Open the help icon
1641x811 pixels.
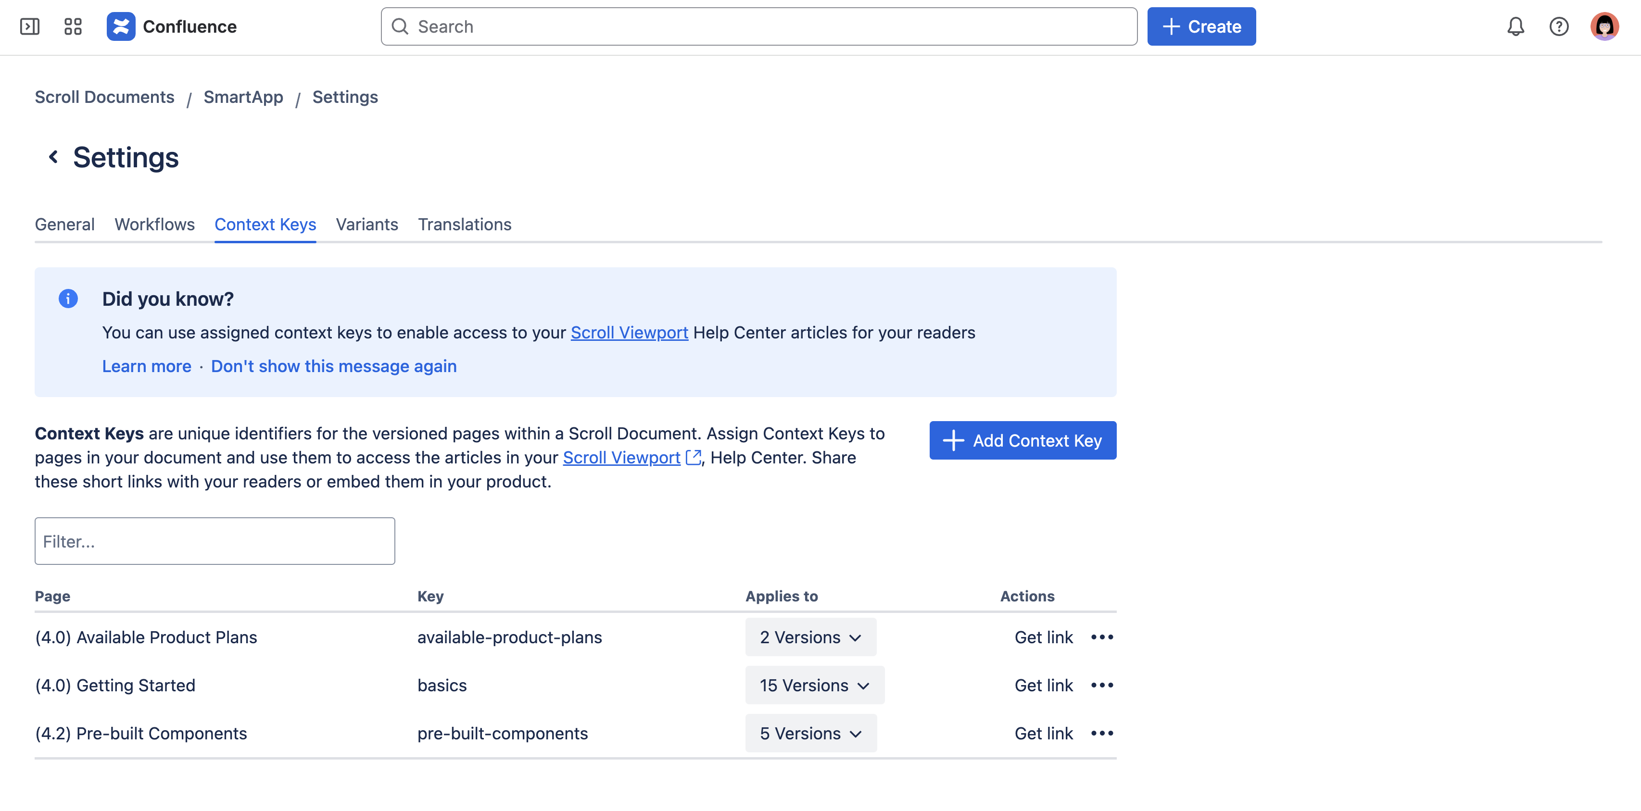[1559, 26]
